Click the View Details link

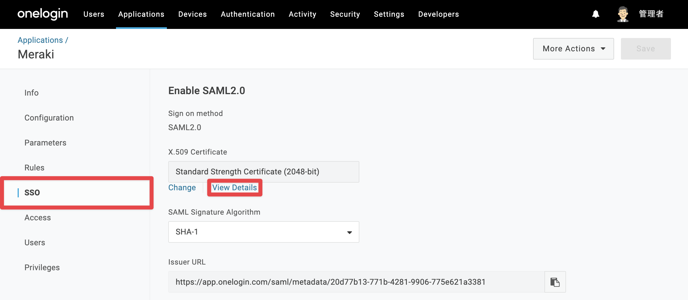[x=235, y=187]
